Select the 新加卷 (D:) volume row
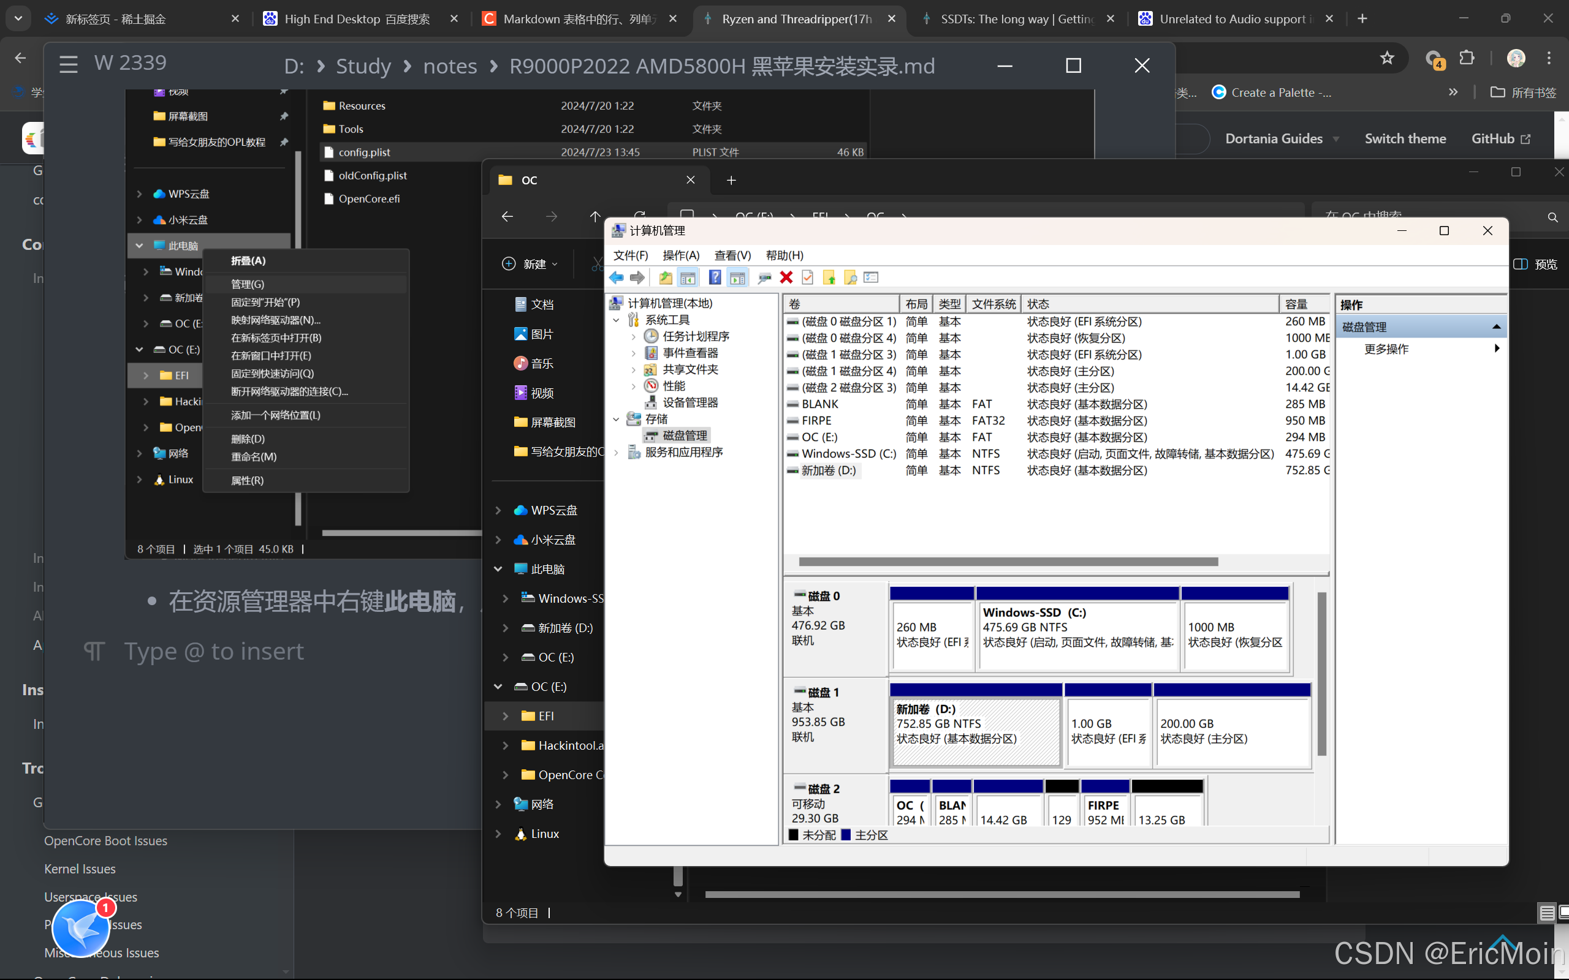The width and height of the screenshot is (1569, 980). (x=828, y=470)
